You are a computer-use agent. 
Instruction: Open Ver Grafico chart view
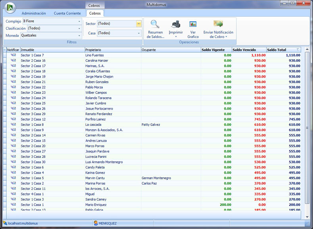(x=193, y=25)
